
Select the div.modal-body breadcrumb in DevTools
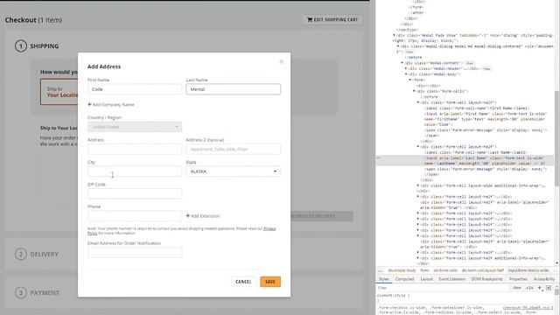point(402,270)
